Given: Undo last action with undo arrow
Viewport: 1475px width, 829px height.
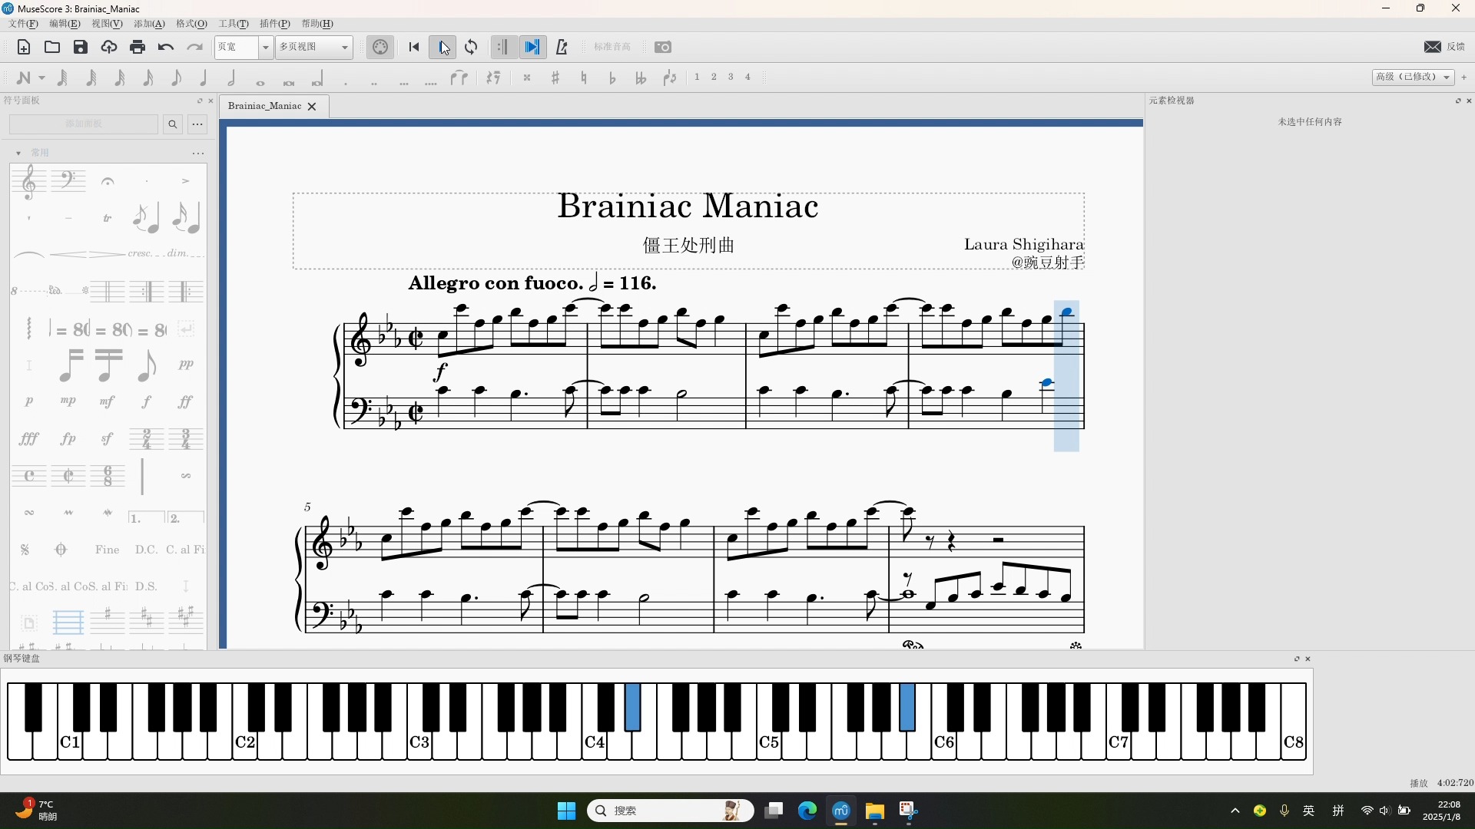Looking at the screenshot, I should tap(166, 48).
